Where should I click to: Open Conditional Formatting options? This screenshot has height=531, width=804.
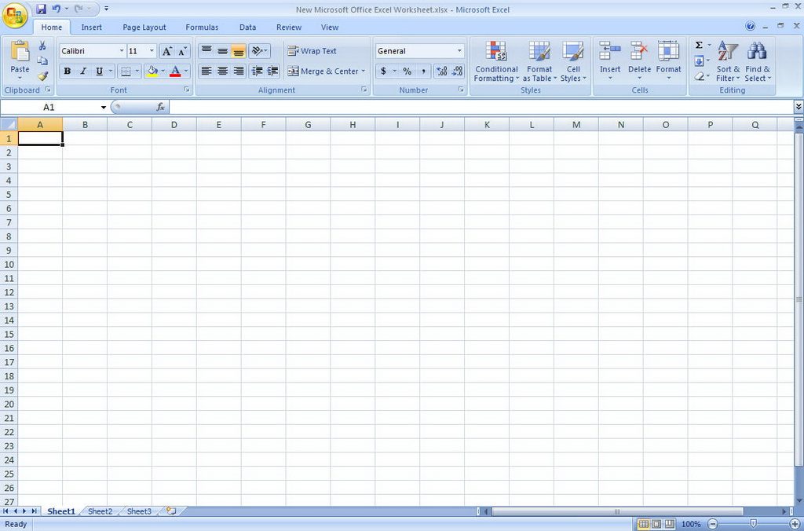tap(495, 63)
